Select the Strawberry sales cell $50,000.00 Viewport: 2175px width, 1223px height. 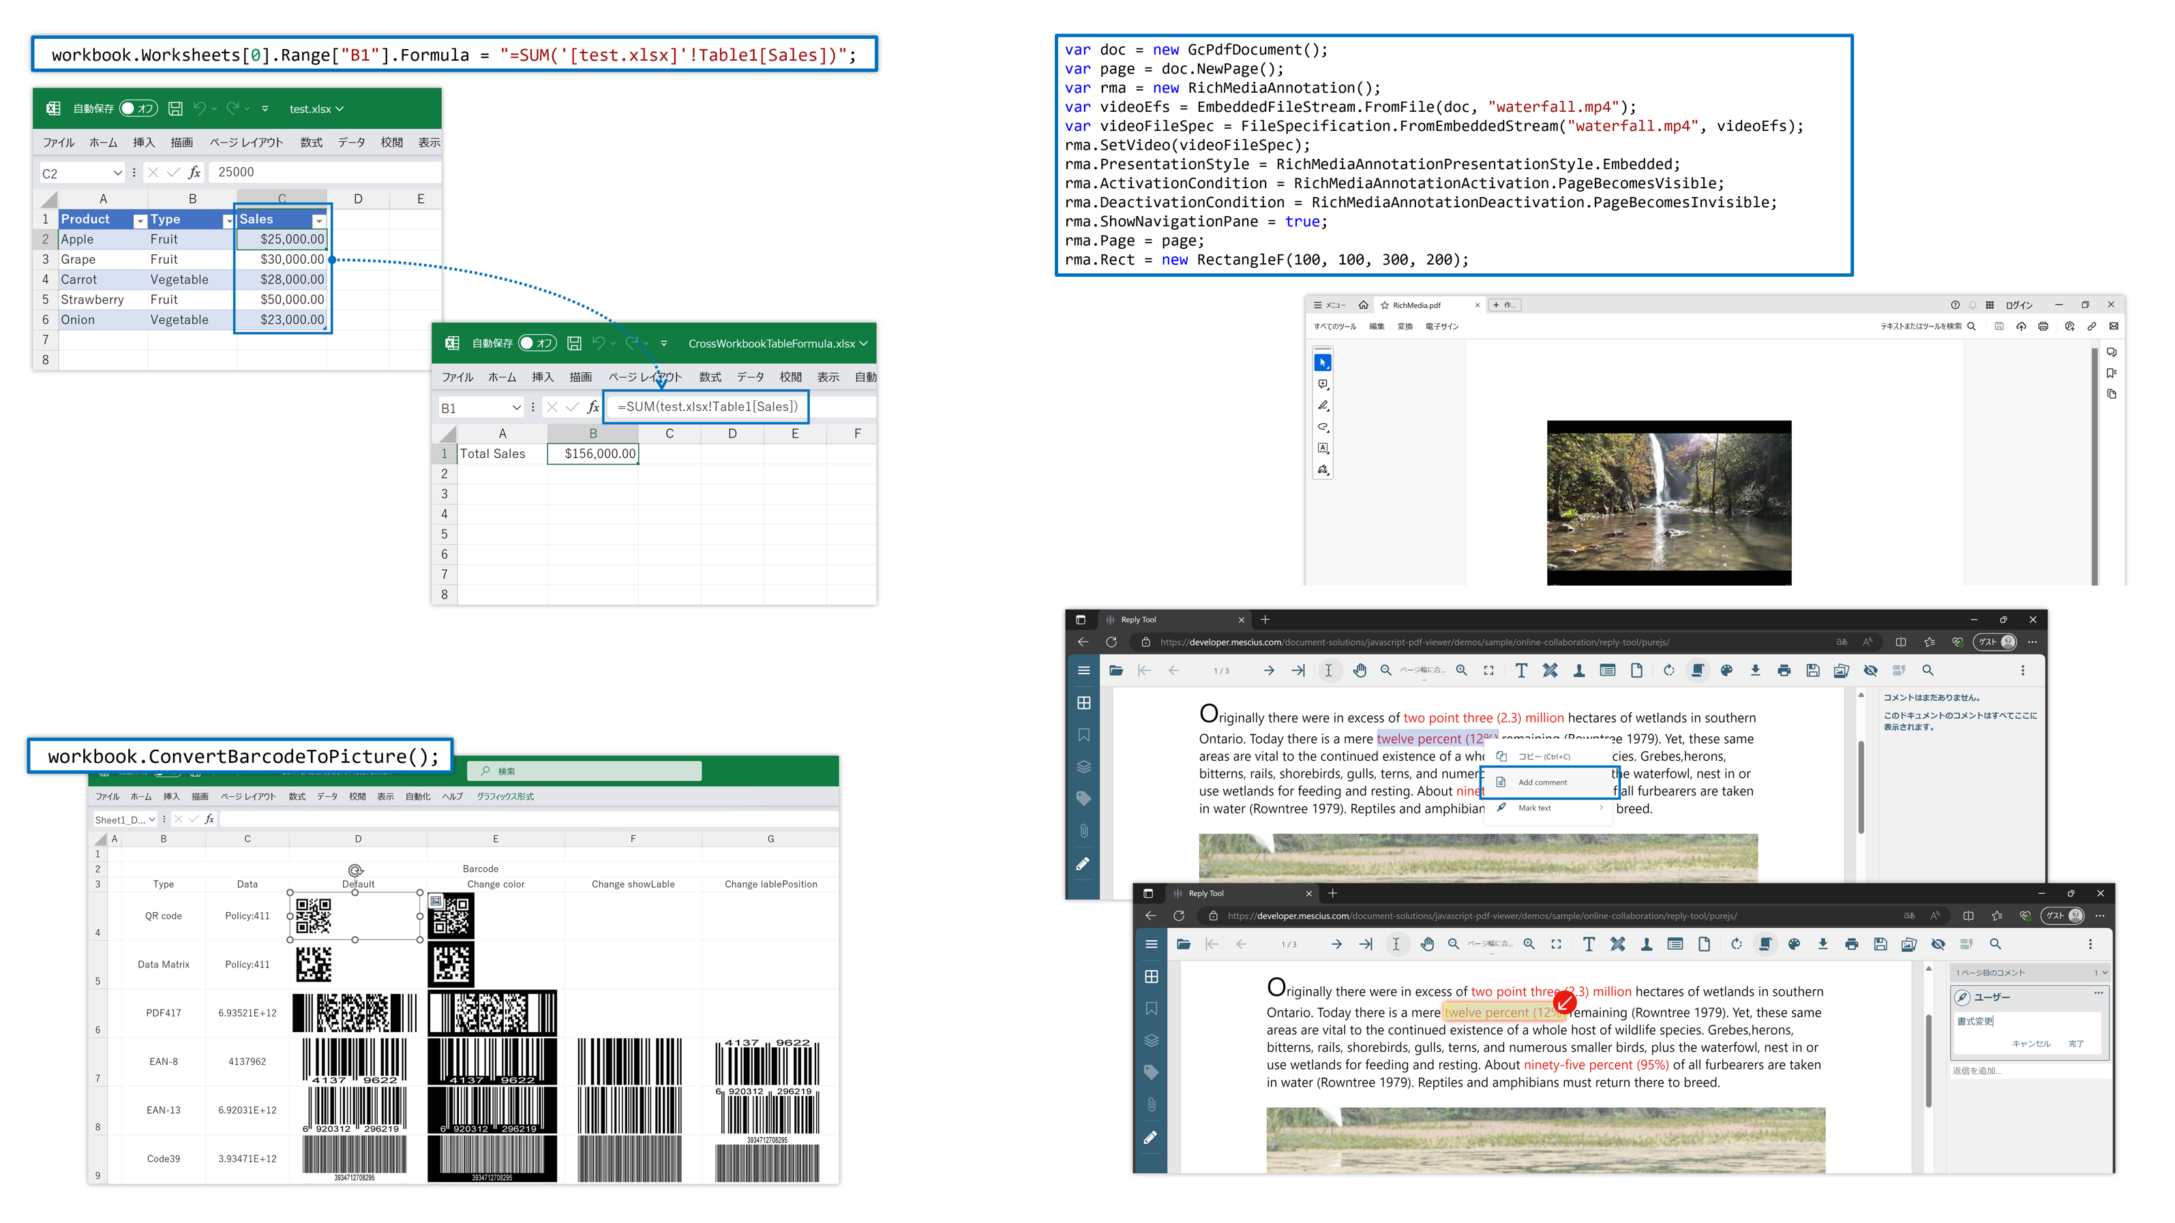282,300
